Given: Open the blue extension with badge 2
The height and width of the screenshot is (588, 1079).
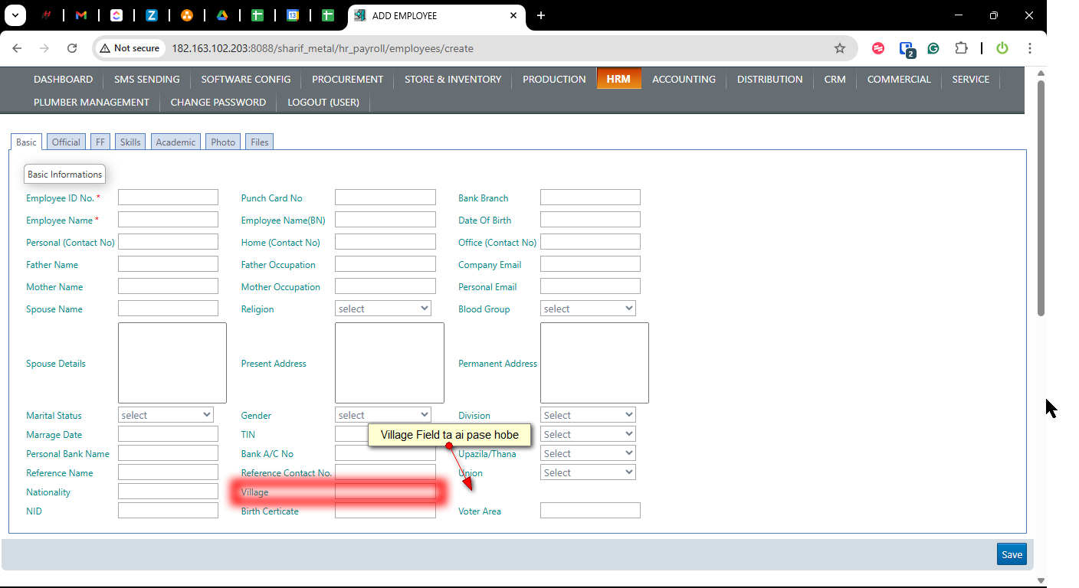Looking at the screenshot, I should 907,49.
